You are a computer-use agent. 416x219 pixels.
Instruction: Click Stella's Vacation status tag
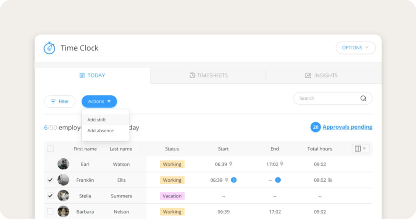[x=172, y=196]
